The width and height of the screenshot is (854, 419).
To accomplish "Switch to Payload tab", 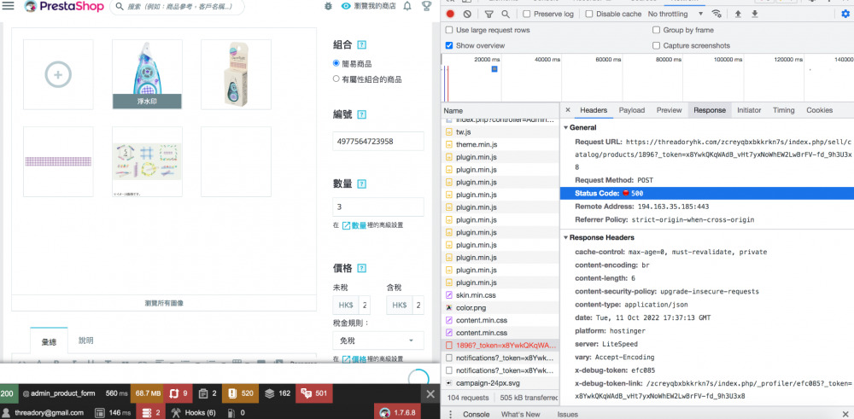I will click(631, 110).
